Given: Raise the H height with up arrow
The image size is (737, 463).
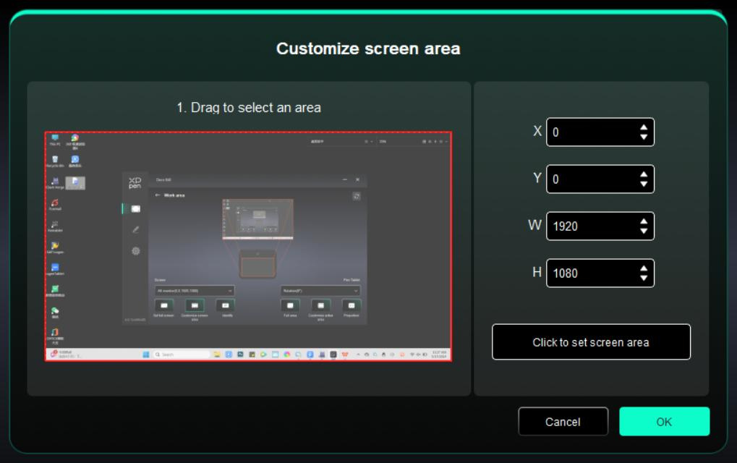Looking at the screenshot, I should pos(644,269).
